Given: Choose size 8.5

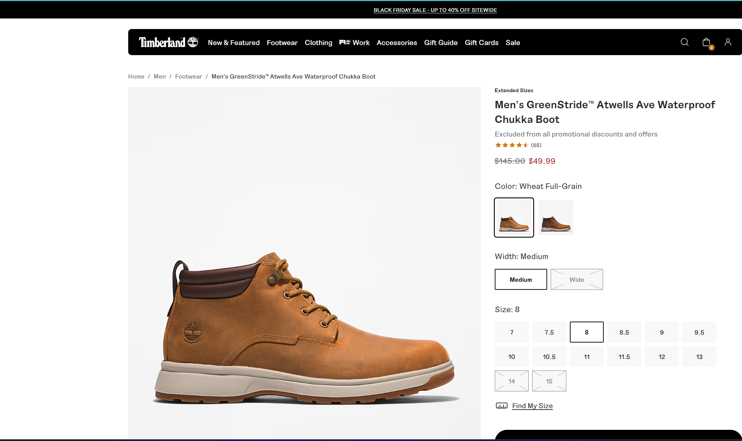Looking at the screenshot, I should [x=624, y=332].
